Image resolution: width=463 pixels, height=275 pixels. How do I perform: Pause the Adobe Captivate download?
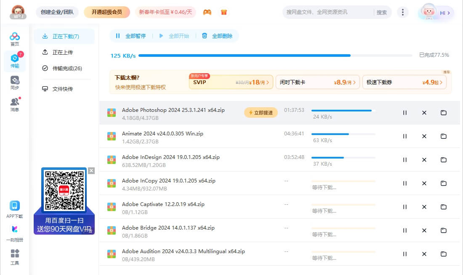click(405, 207)
